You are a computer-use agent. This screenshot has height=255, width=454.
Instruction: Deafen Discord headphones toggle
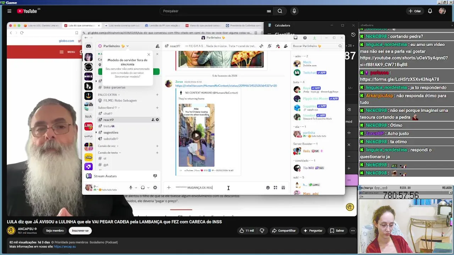pyautogui.click(x=143, y=188)
